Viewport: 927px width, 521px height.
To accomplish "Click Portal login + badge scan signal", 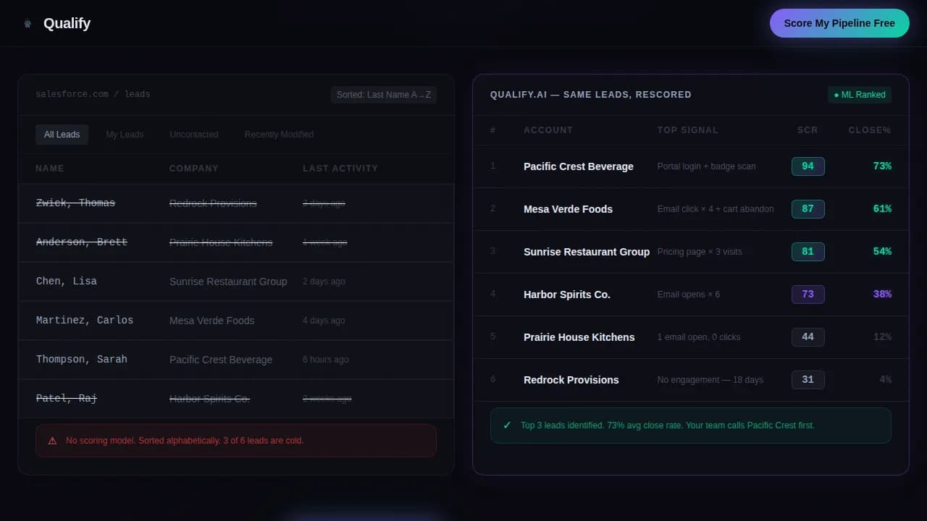I will point(706,166).
